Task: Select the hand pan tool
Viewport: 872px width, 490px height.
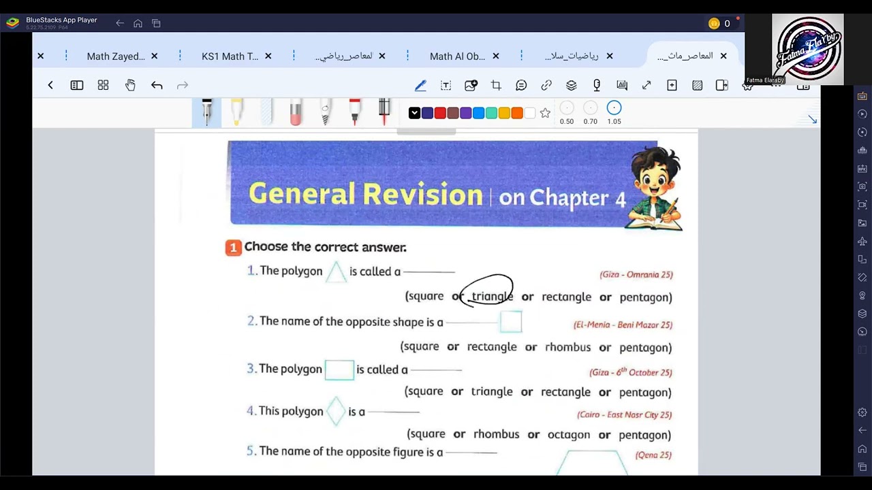Action: [x=130, y=85]
